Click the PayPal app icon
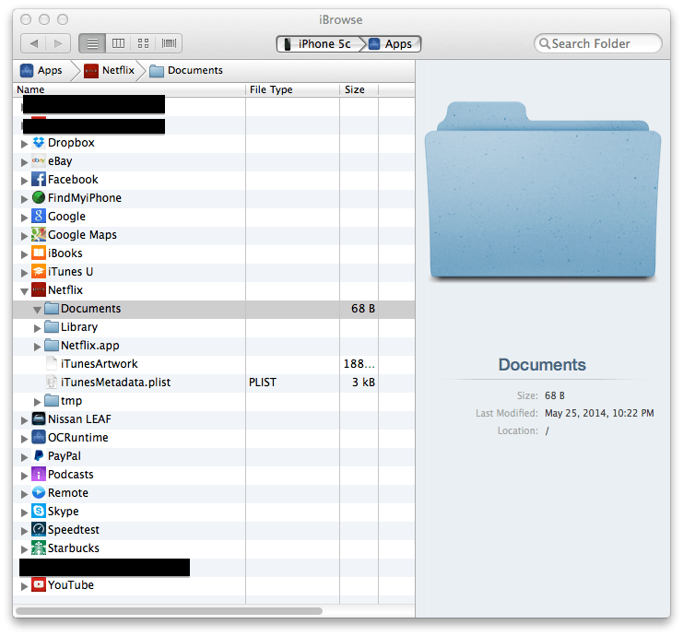This screenshot has width=683, height=636. click(39, 456)
